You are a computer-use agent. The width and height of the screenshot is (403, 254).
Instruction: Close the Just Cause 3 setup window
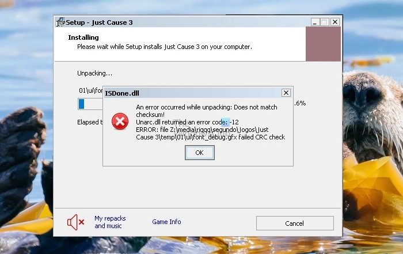click(x=335, y=22)
